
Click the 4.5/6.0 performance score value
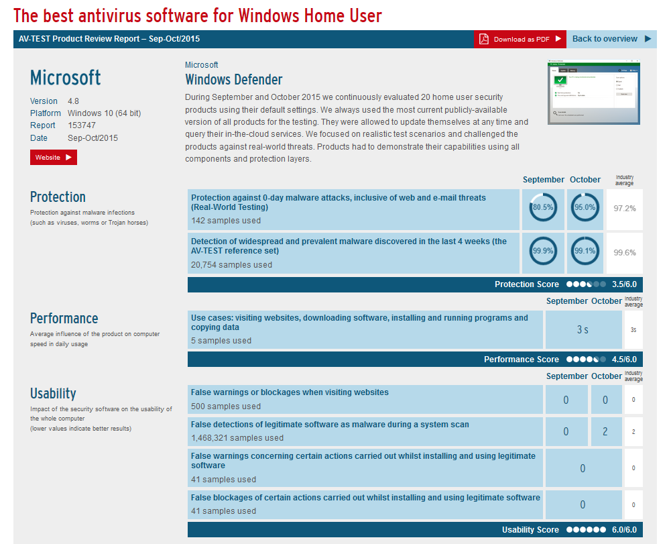pos(624,359)
